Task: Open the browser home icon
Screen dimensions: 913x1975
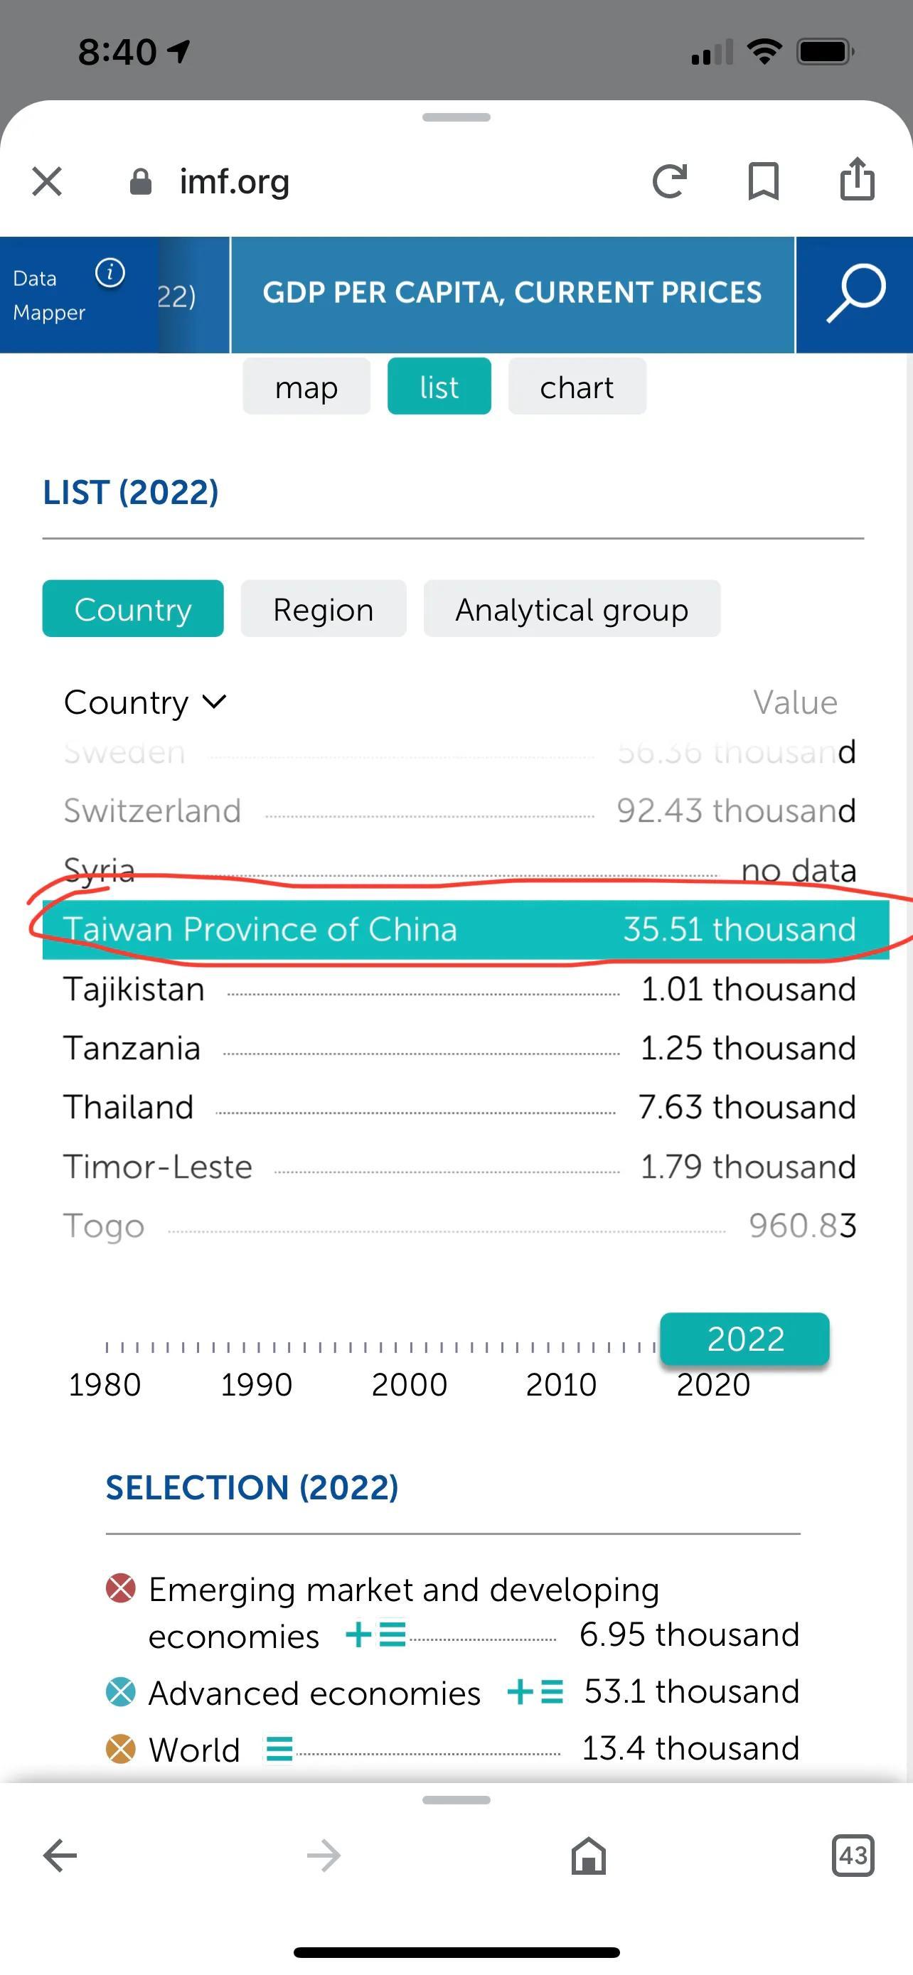Action: 588,1856
